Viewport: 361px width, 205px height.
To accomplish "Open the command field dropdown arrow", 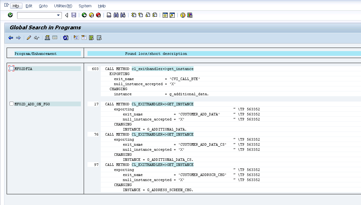I will 58,15.
